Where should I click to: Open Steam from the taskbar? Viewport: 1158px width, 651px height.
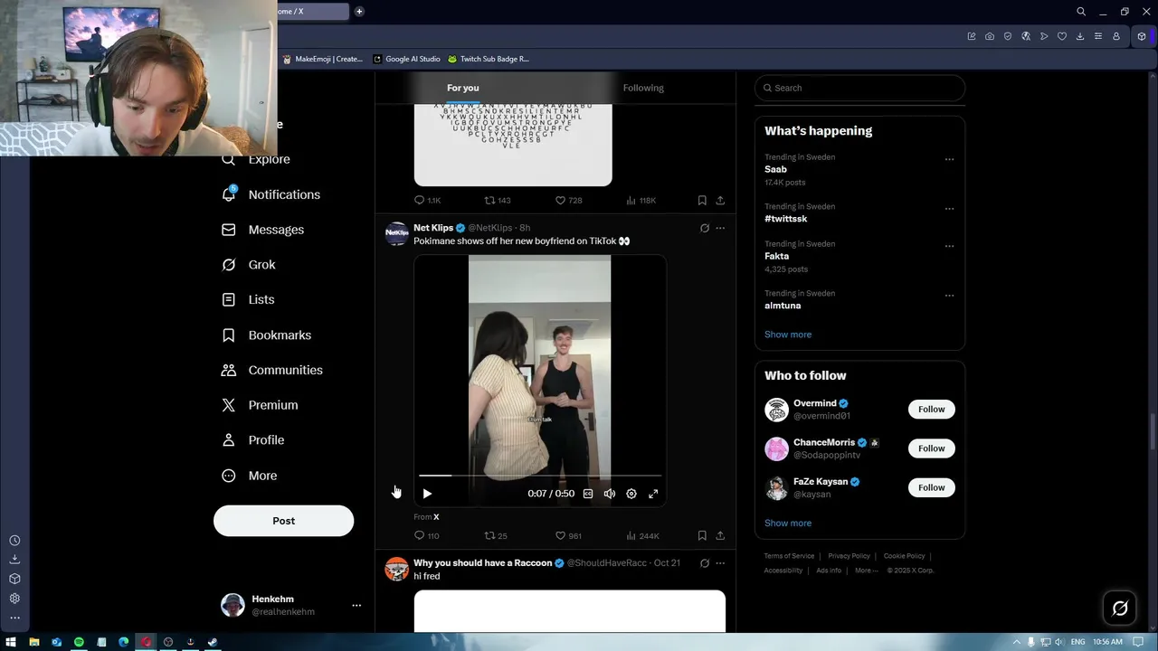(213, 642)
